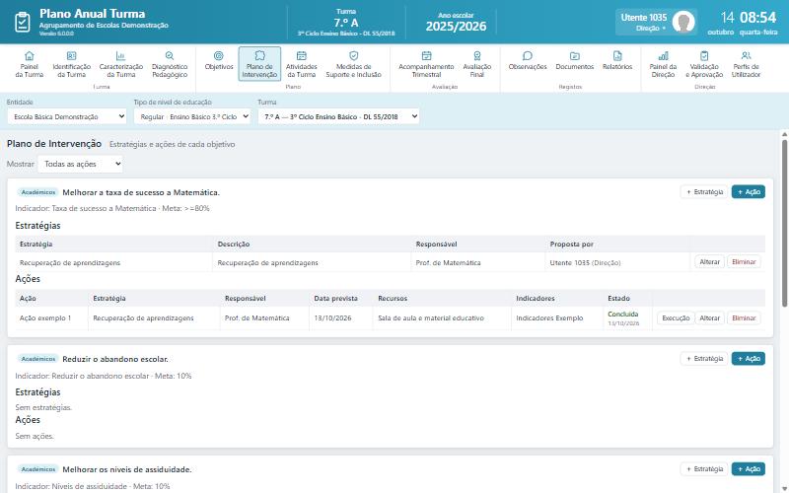789x493 pixels.
Task: Add Ação to Melhorar níveis de assiduidade
Action: 749,469
